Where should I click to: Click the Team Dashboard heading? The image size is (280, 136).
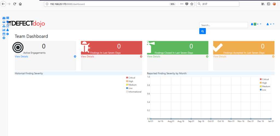click(31, 36)
